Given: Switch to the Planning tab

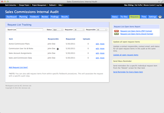Looking at the screenshot, I should tap(23, 17).
